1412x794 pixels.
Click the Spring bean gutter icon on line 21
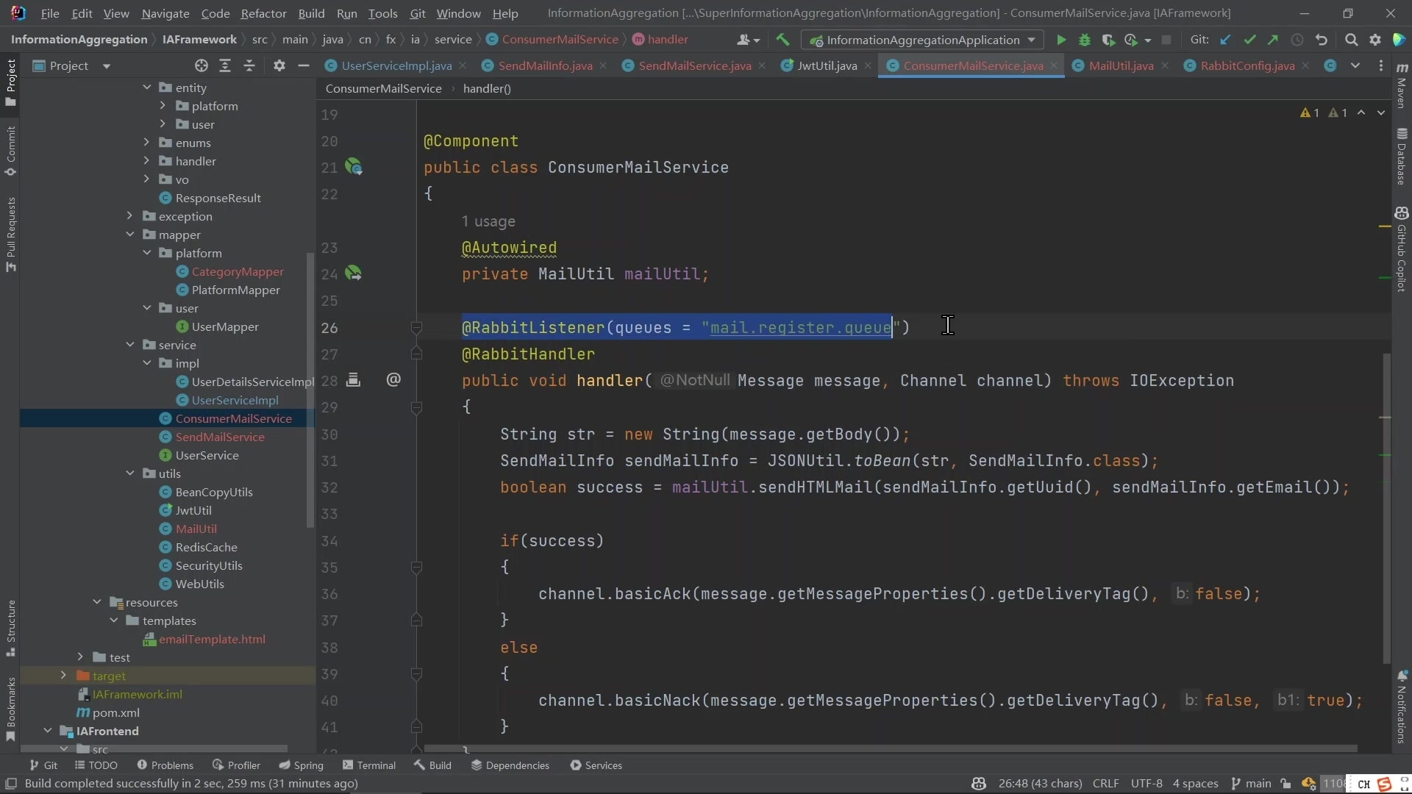(354, 167)
